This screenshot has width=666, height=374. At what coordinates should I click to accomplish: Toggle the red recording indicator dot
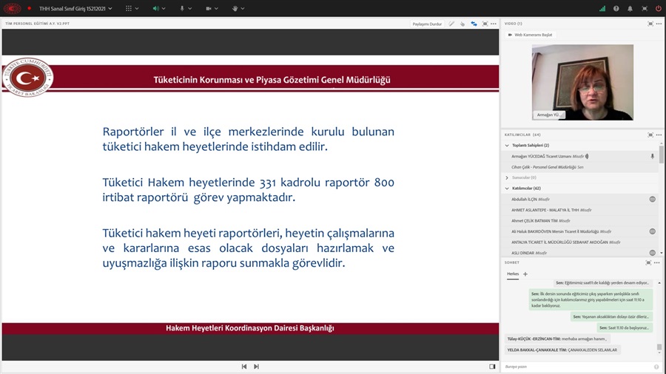click(x=30, y=8)
